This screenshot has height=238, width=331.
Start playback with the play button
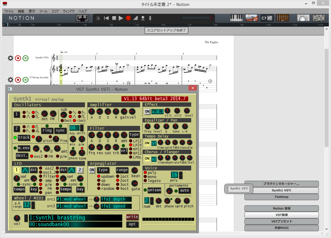121,18
